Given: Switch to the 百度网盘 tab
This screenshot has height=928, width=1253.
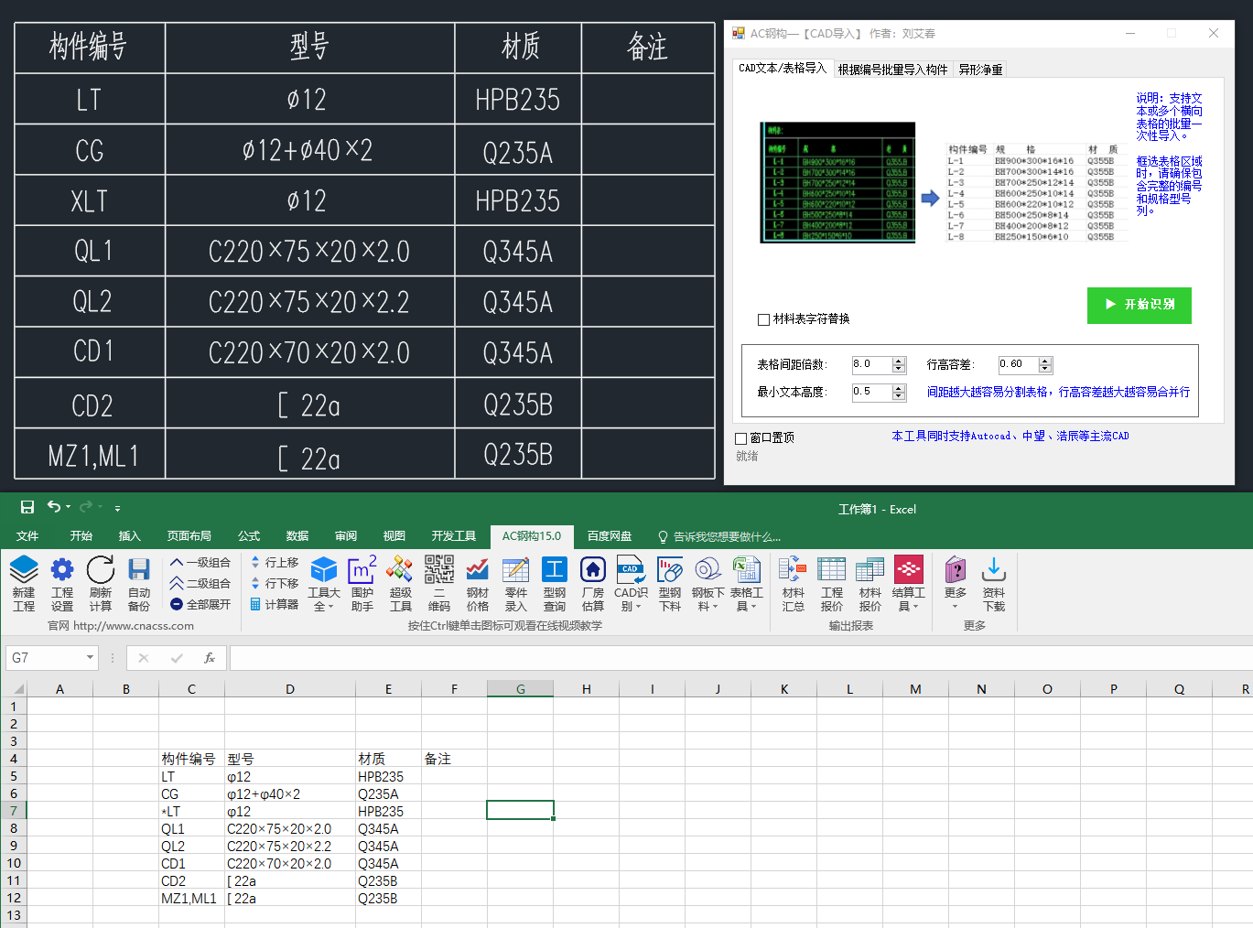Looking at the screenshot, I should [610, 536].
